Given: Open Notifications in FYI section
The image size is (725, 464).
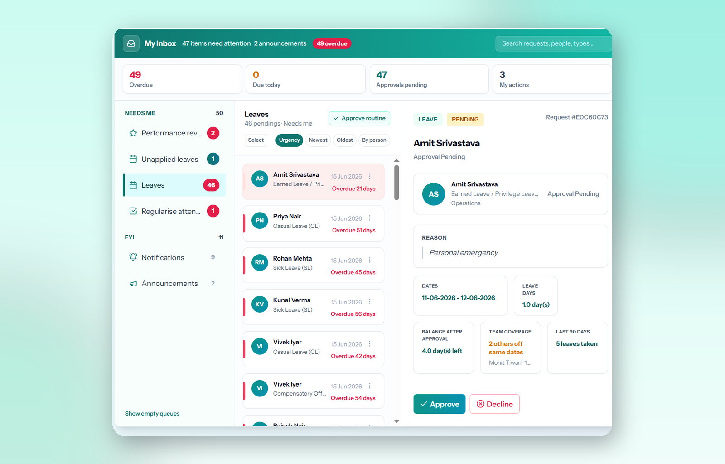Looking at the screenshot, I should (x=174, y=257).
